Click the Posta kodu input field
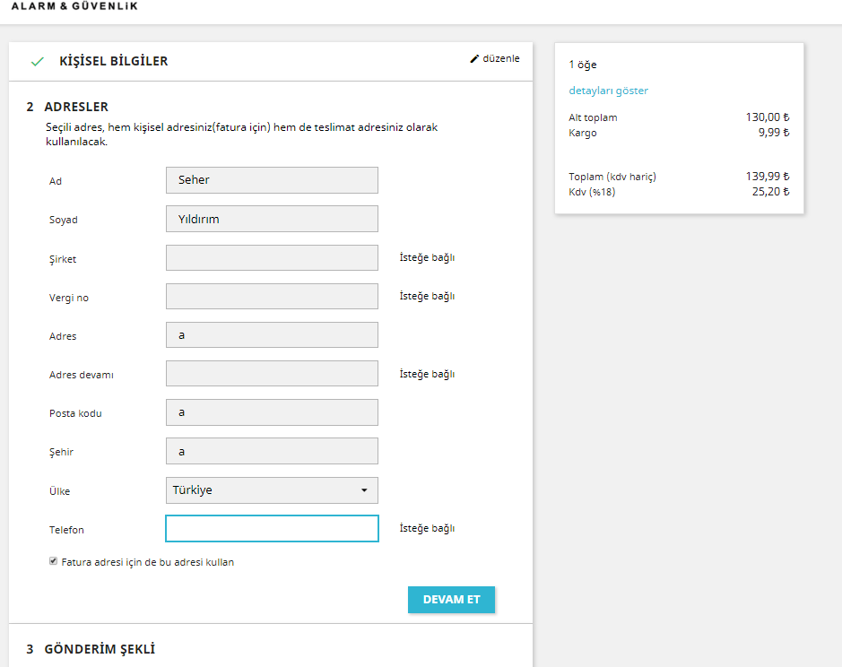842x667 pixels. [272, 412]
